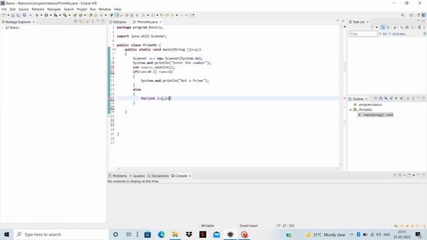Click the editor horizontal scrollbar

(x=227, y=169)
